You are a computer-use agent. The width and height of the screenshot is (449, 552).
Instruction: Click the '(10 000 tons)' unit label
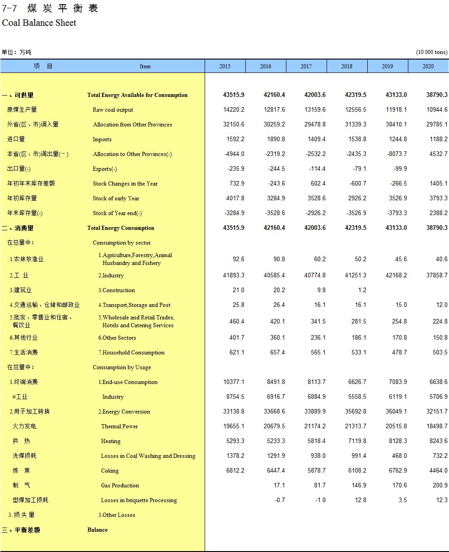click(x=432, y=52)
